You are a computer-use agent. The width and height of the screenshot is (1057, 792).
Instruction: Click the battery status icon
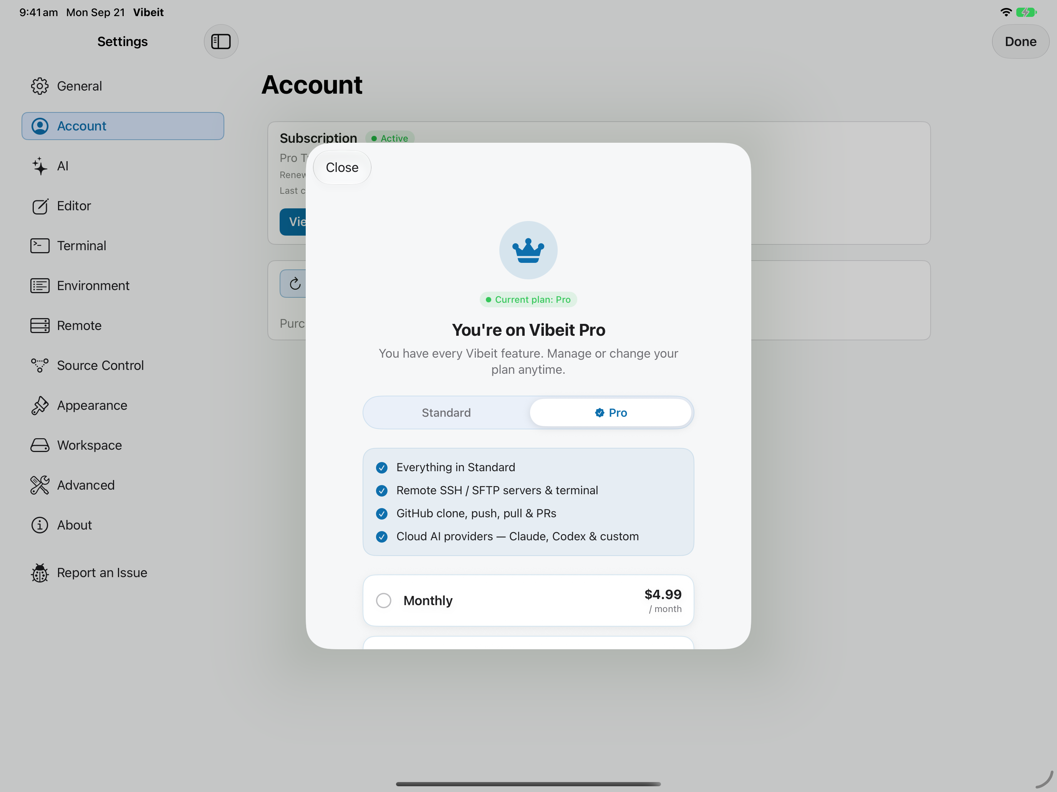[1026, 12]
